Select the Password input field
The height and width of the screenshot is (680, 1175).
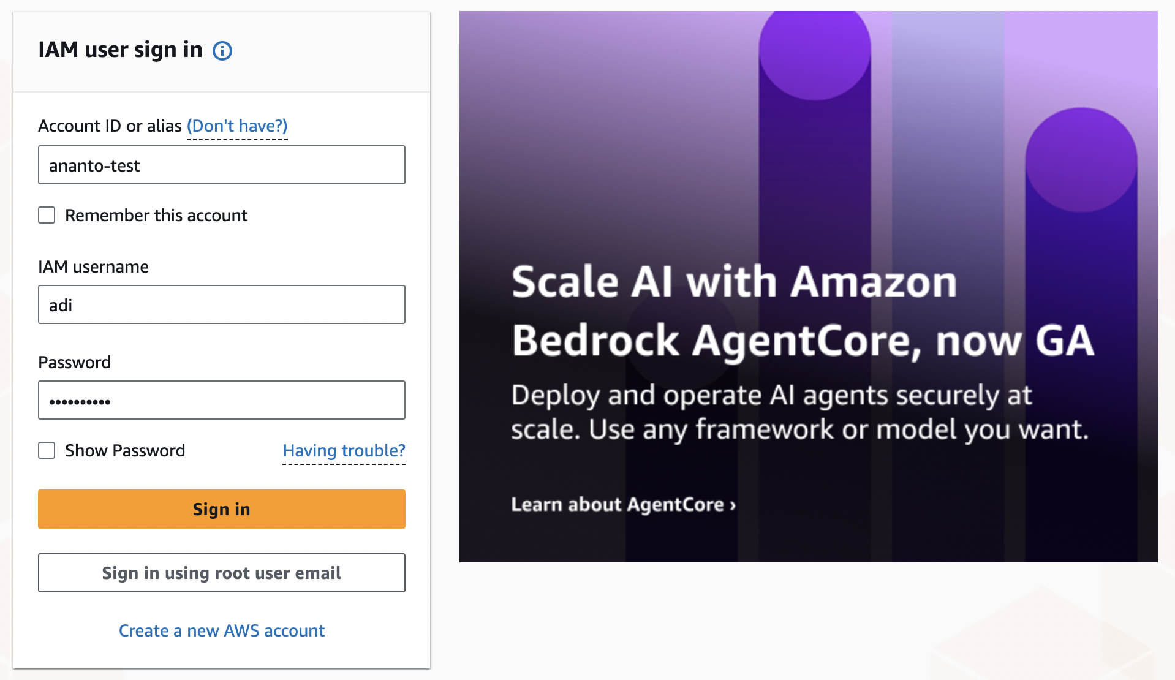(x=221, y=400)
